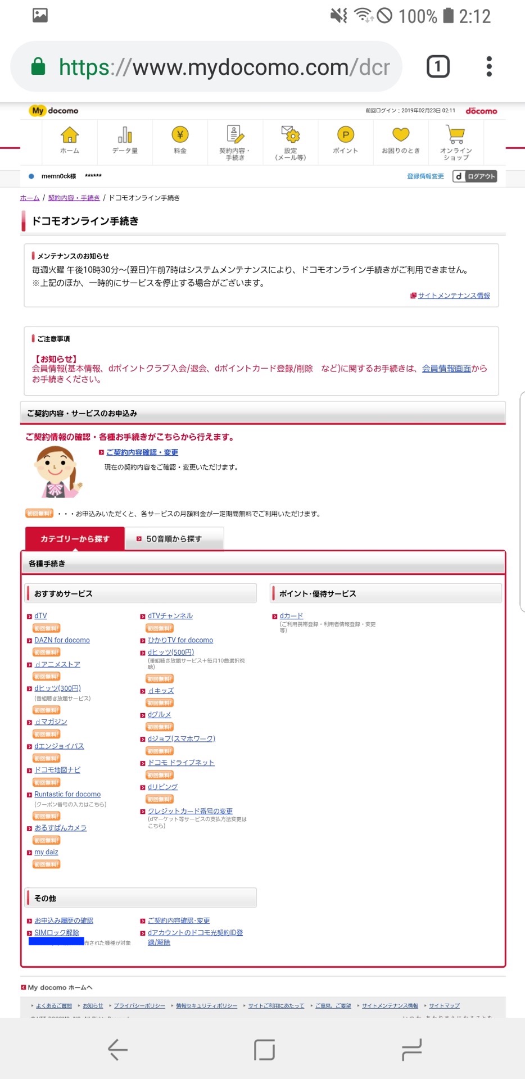525x1079 pixels.
Task: Open サイトメンテナンス情報 link in notice box
Action: pos(454,296)
